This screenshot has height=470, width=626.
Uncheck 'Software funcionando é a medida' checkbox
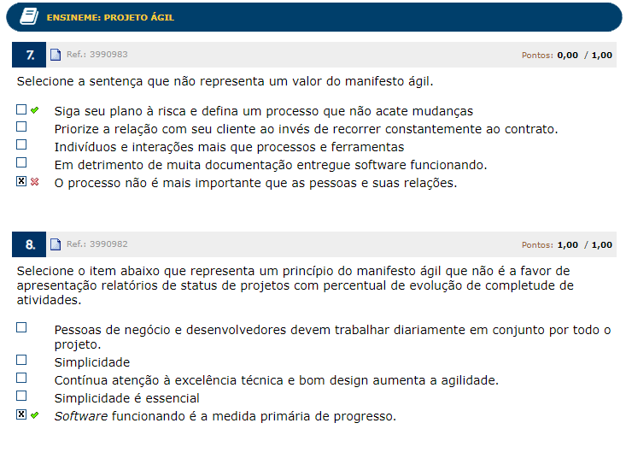click(x=21, y=414)
